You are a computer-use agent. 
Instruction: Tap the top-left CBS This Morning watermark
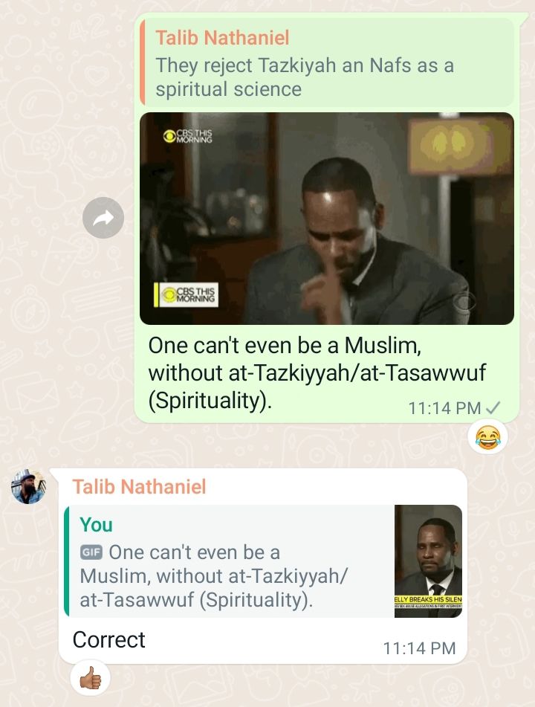point(187,136)
